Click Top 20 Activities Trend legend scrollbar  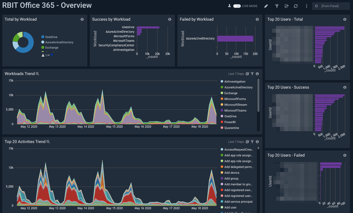point(258,148)
